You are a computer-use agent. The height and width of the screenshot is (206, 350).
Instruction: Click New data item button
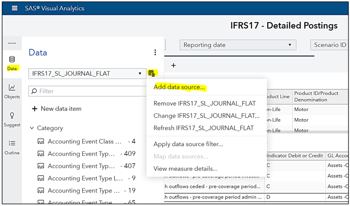(57, 109)
